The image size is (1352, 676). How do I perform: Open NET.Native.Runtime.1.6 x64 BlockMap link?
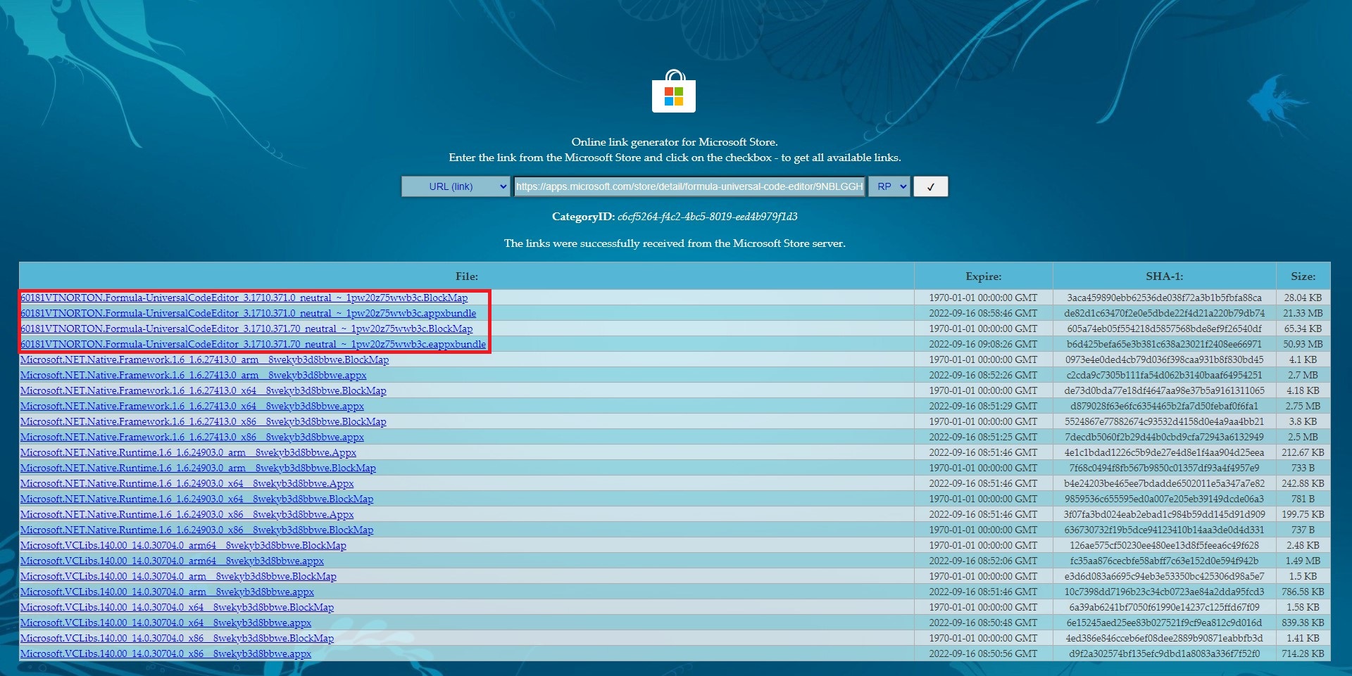pyautogui.click(x=197, y=499)
